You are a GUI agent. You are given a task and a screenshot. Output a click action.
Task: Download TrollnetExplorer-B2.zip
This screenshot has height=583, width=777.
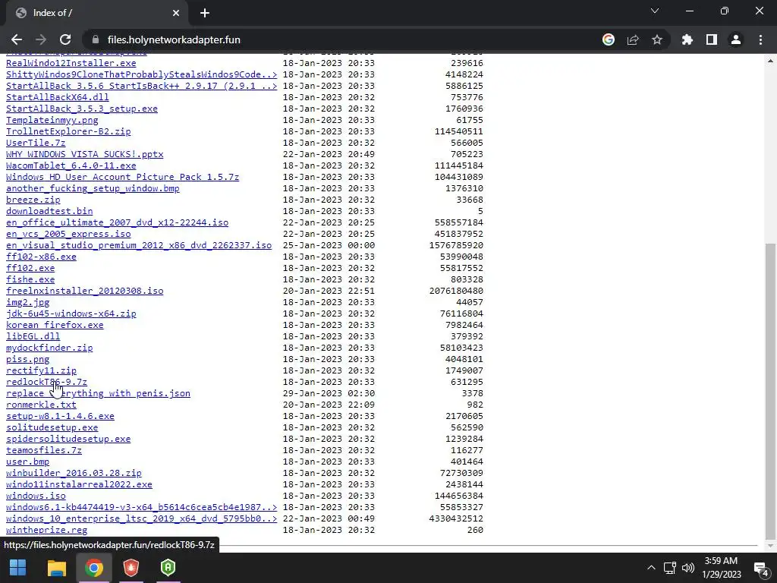point(68,131)
